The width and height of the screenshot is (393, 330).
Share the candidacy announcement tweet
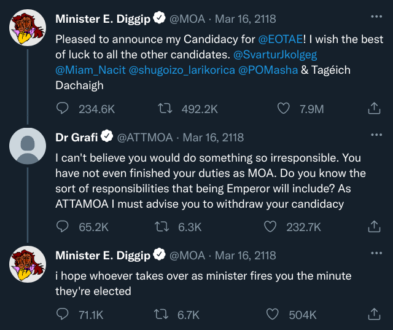tap(373, 109)
